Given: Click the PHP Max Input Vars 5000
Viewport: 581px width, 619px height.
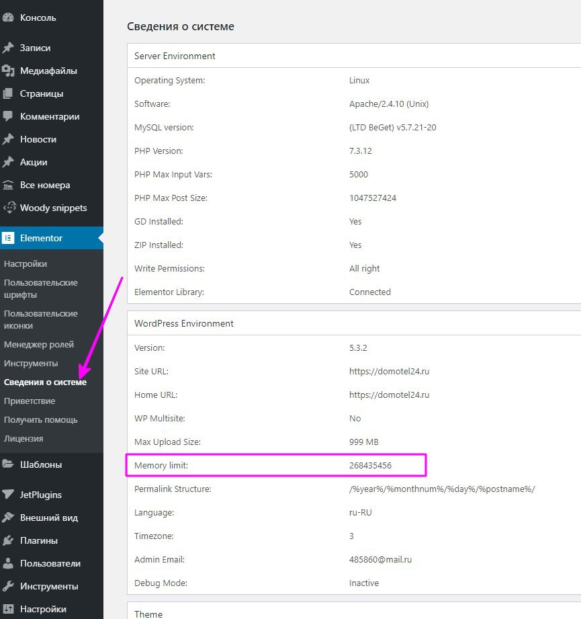Looking at the screenshot, I should 358,175.
